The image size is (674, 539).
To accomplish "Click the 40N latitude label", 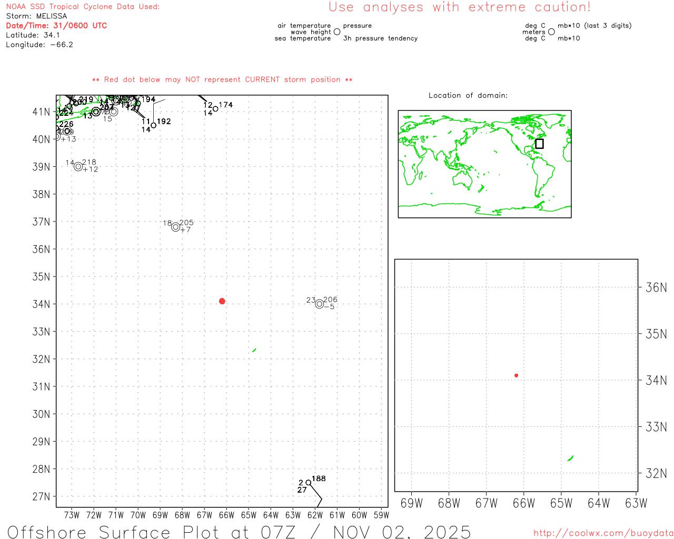I will [x=41, y=139].
